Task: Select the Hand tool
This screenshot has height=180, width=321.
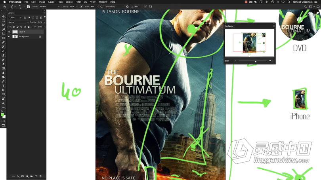Action: point(3,99)
